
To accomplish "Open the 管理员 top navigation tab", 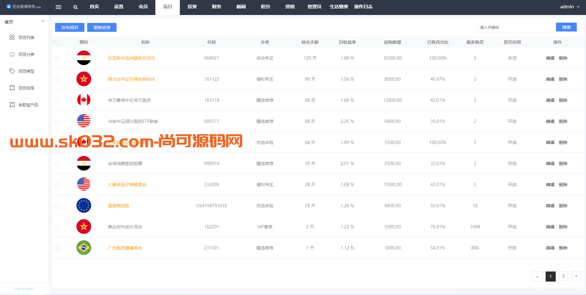I will 314,7.
